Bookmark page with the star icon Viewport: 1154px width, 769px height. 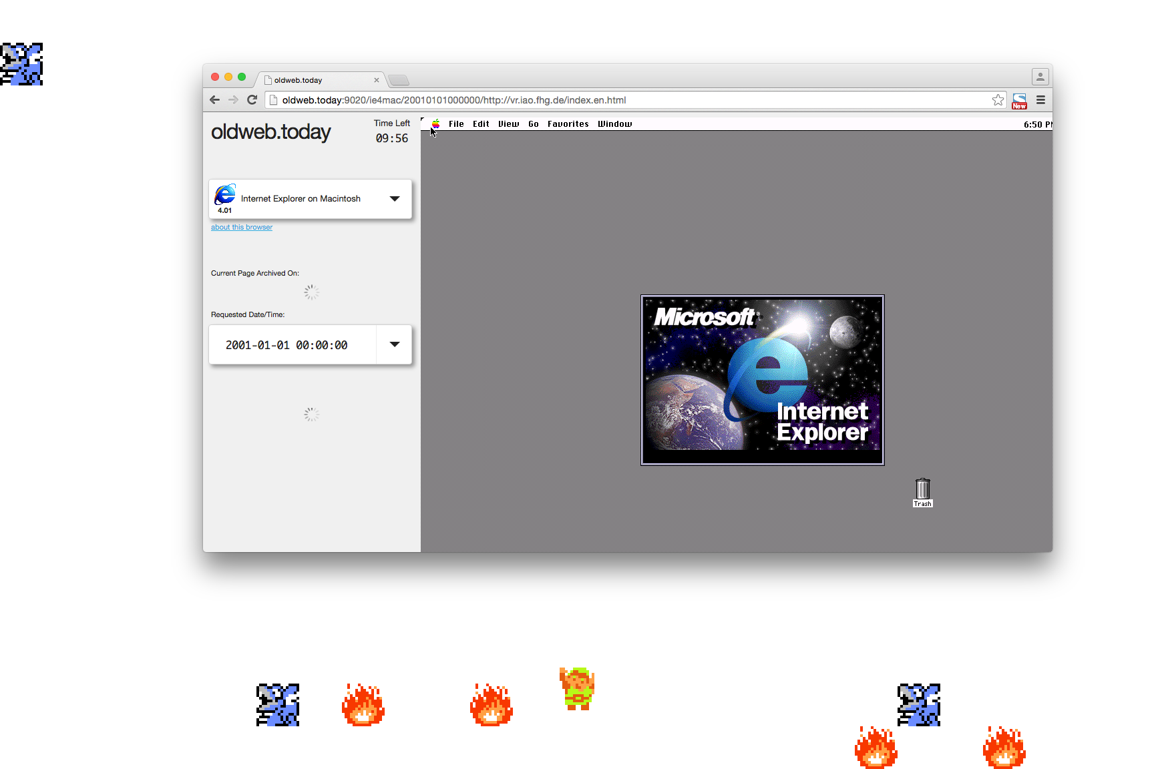pyautogui.click(x=998, y=100)
